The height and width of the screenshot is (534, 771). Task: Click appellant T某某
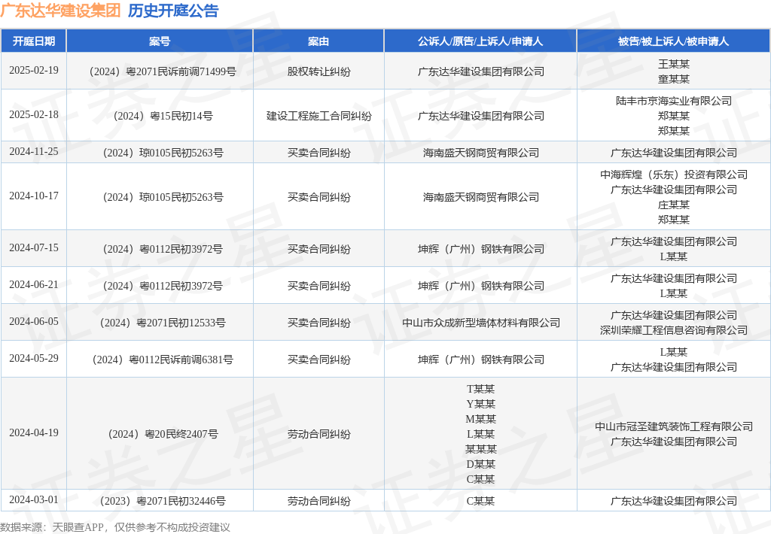tap(480, 389)
